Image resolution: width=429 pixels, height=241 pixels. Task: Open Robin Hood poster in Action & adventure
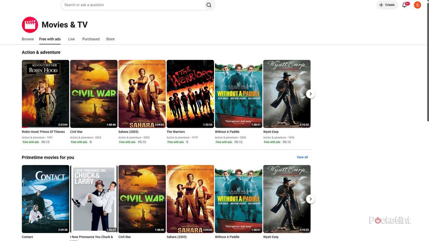coord(45,94)
